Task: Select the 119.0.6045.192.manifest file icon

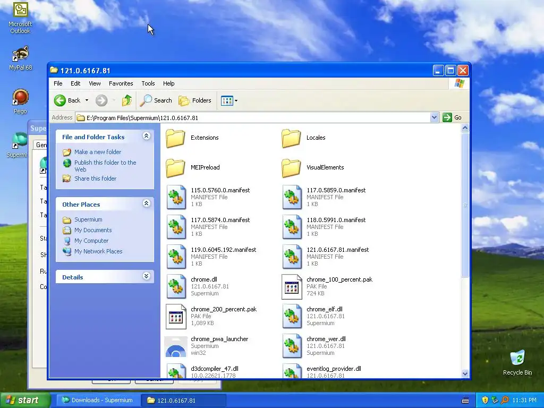Action: [x=176, y=257]
